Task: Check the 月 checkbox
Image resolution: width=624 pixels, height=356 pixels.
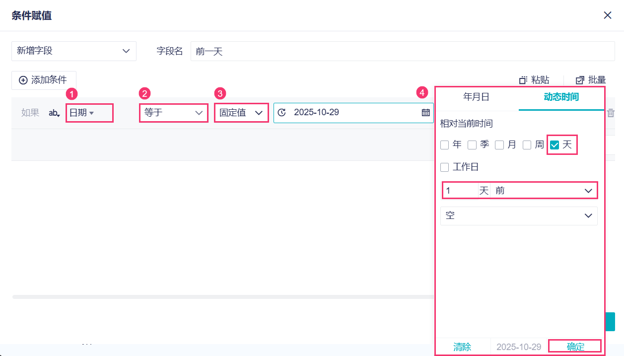Action: [x=499, y=145]
